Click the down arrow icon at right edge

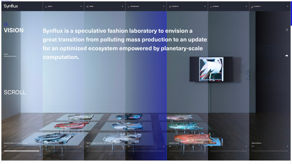[287, 30]
